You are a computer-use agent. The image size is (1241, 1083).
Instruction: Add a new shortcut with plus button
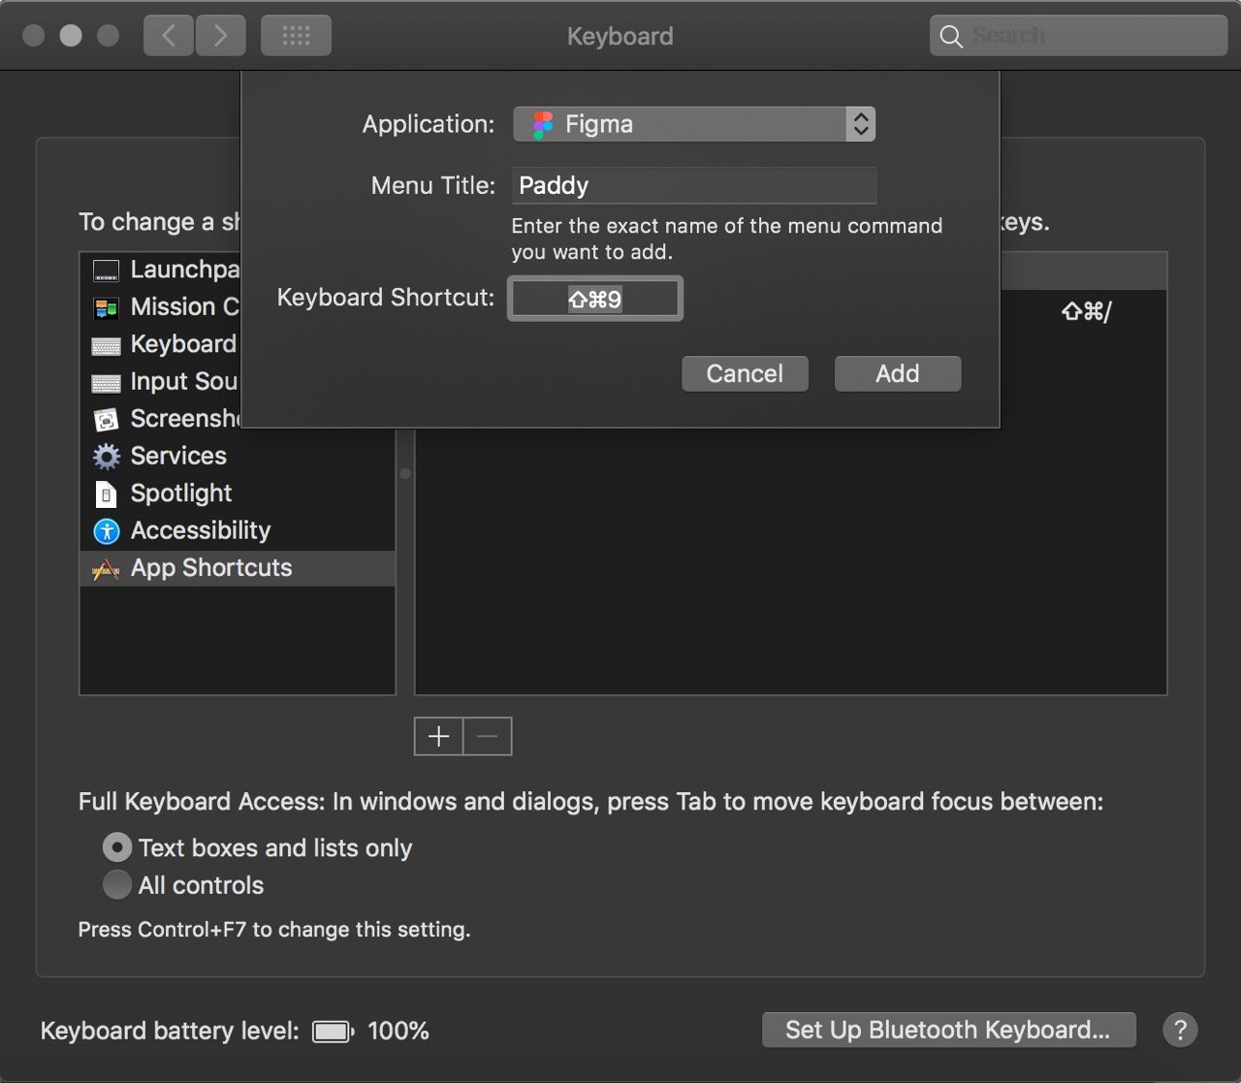439,737
